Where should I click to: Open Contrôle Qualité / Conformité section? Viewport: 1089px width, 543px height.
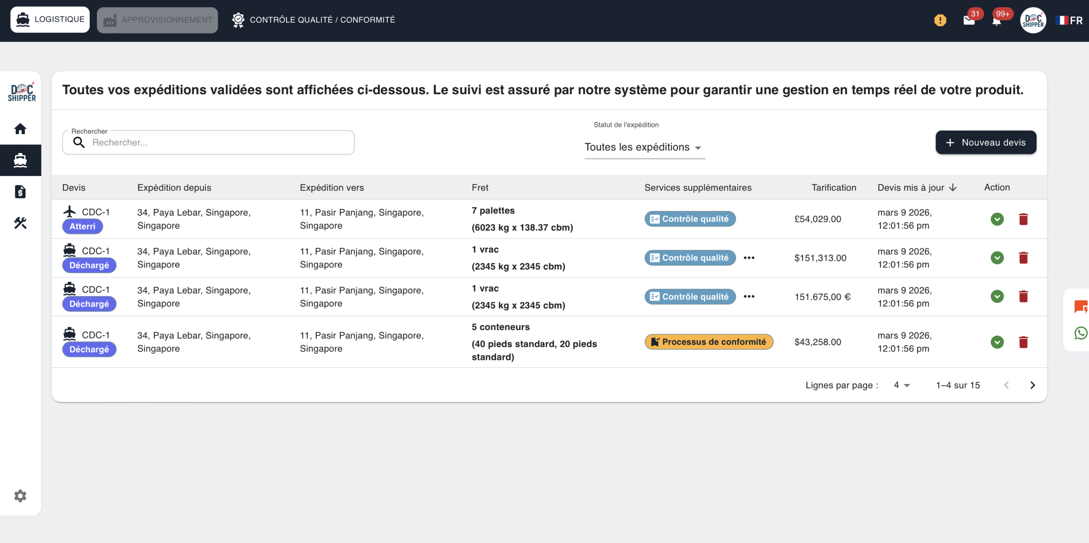(x=314, y=20)
